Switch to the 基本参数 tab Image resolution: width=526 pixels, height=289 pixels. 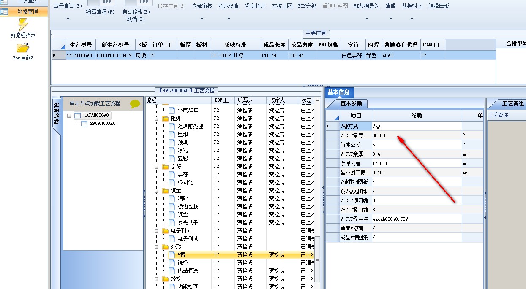point(351,104)
